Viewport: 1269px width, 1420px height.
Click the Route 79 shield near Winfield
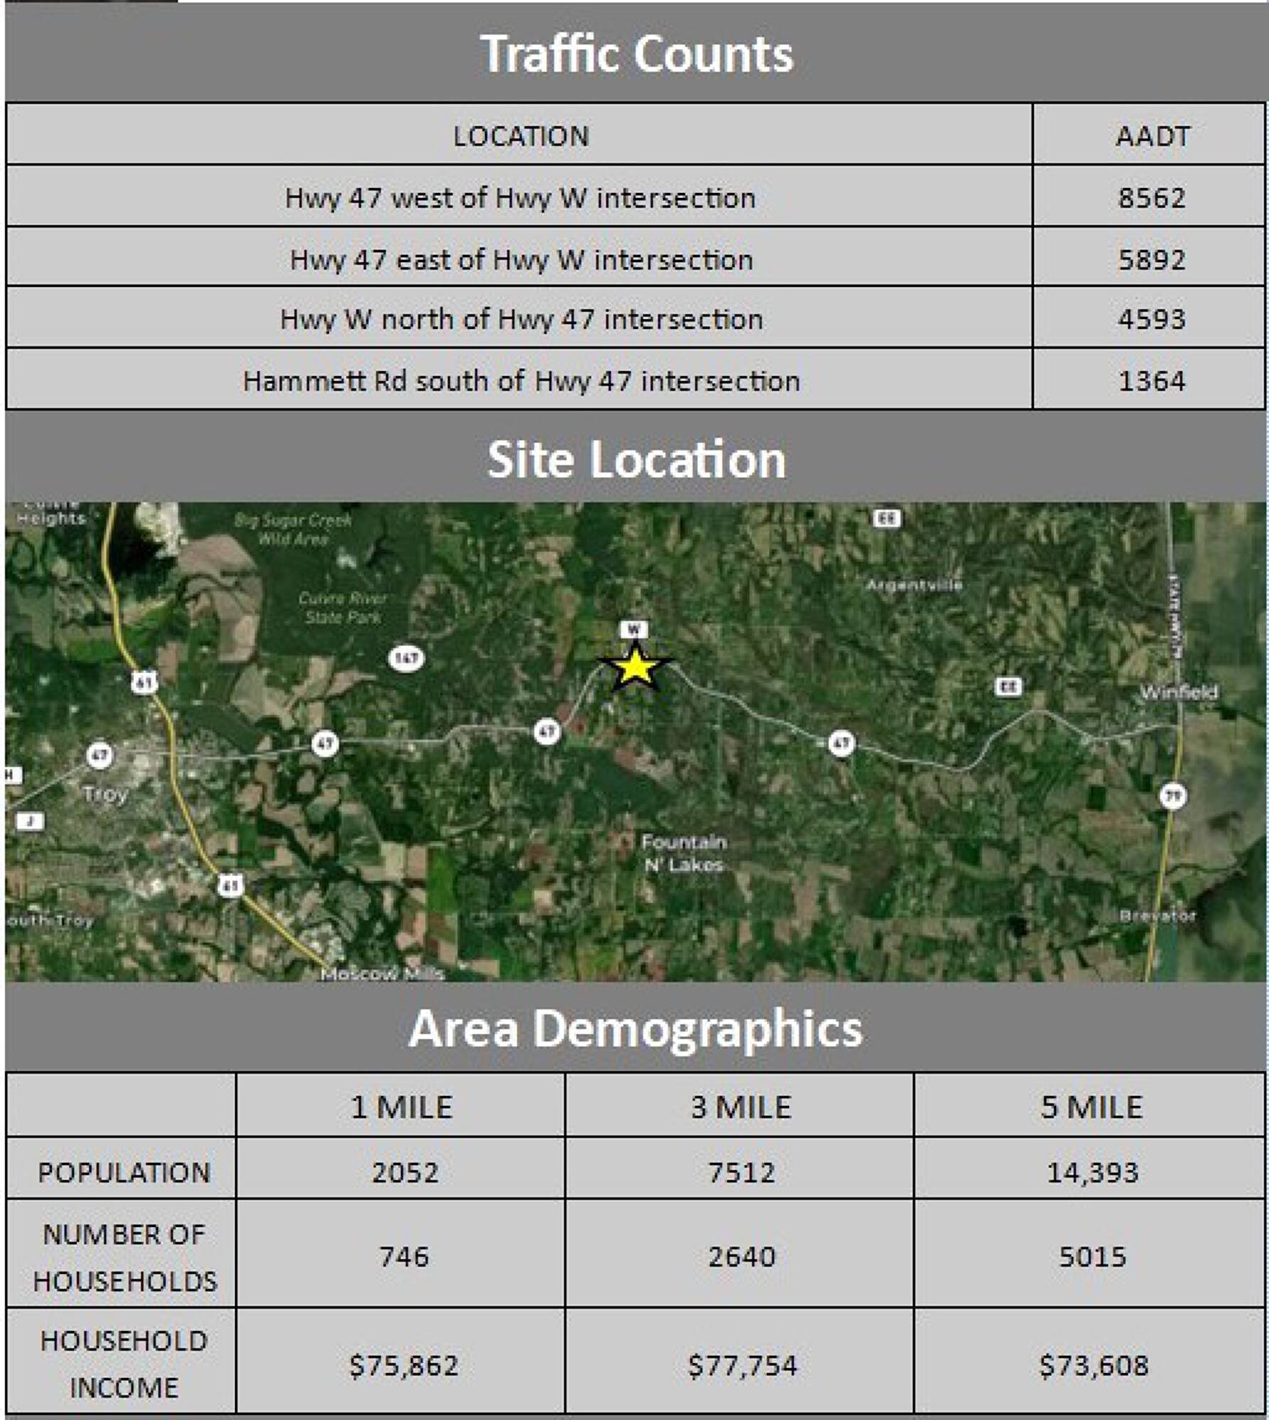point(1172,796)
